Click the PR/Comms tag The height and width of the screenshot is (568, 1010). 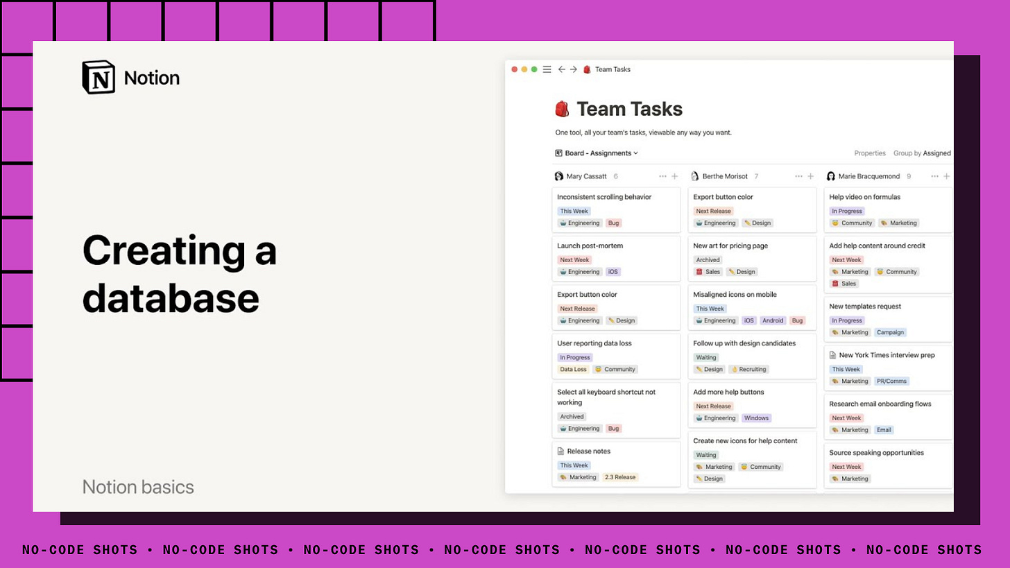pos(891,381)
